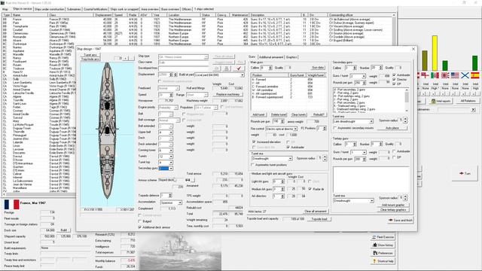
Task: Click the print design icon beside the checkmark
Action: 227,69
